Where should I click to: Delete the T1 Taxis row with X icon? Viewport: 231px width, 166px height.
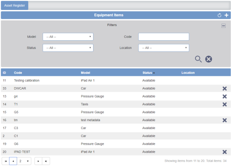point(224,105)
